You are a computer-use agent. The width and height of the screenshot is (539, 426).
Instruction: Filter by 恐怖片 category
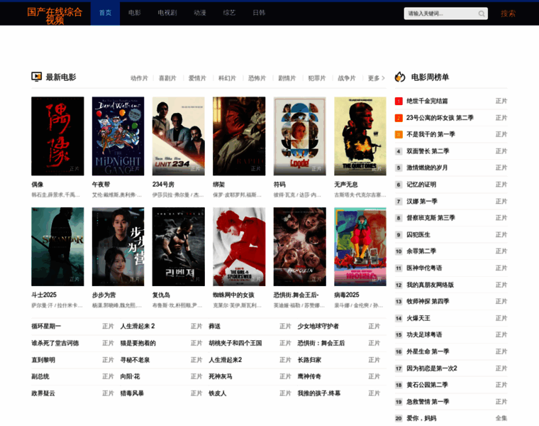(x=257, y=78)
